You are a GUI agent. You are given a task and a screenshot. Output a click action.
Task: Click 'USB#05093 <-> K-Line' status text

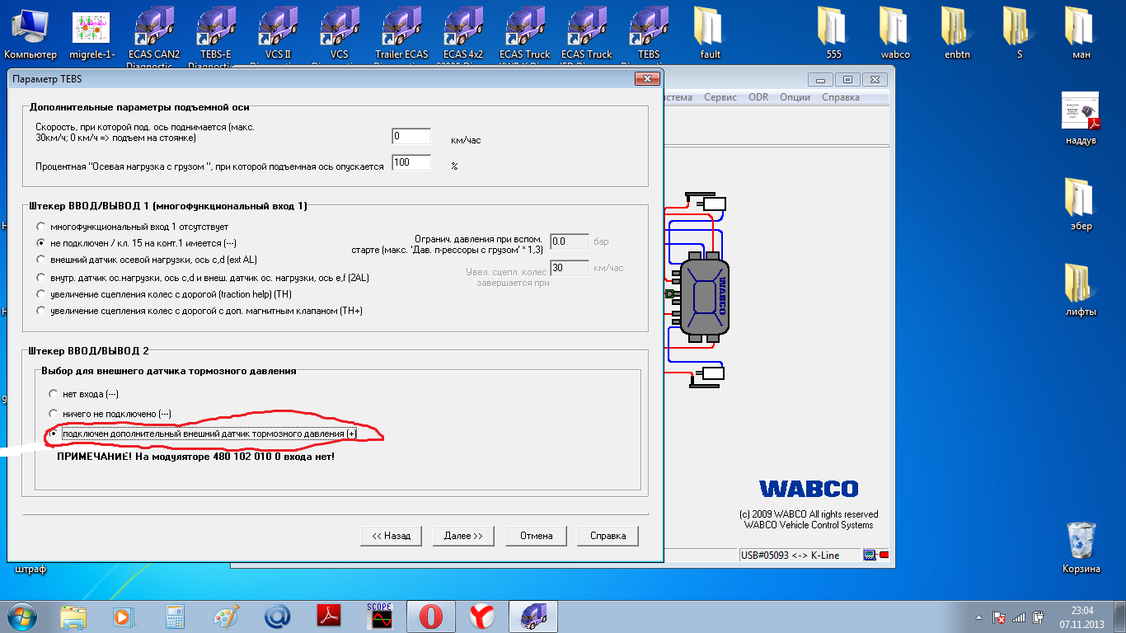click(790, 556)
